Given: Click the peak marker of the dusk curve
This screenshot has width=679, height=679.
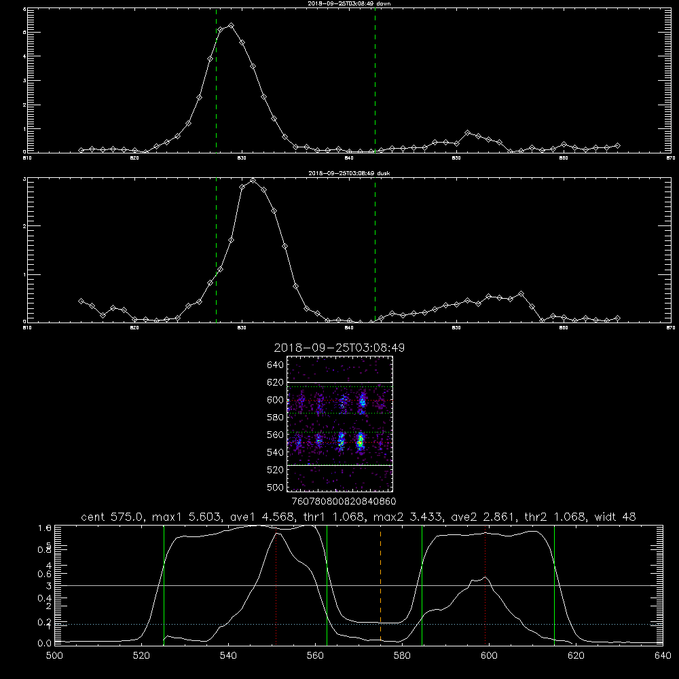Looking at the screenshot, I should pos(253,181).
